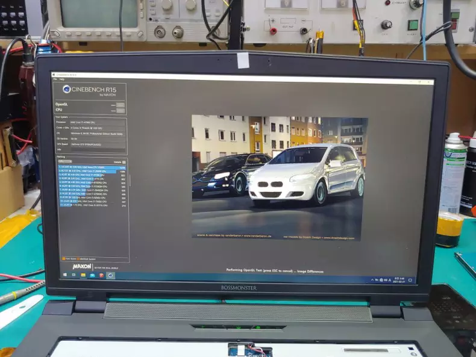Select ranking entry 8 in the list

92,194
